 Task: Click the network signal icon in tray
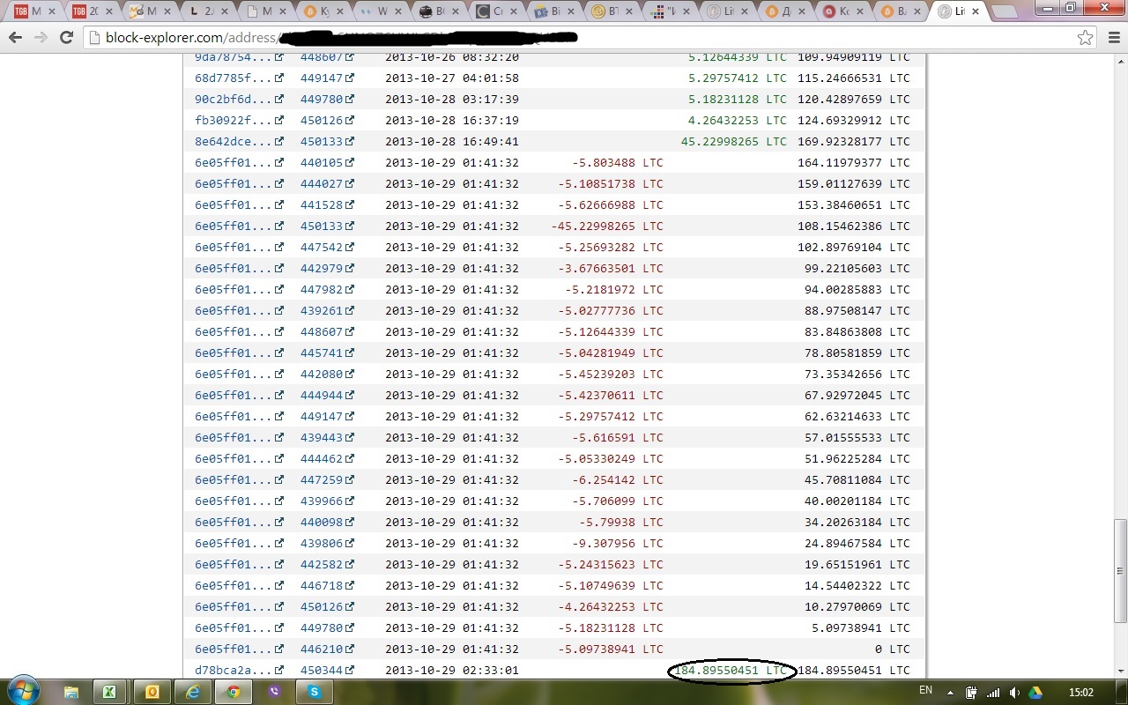click(993, 693)
